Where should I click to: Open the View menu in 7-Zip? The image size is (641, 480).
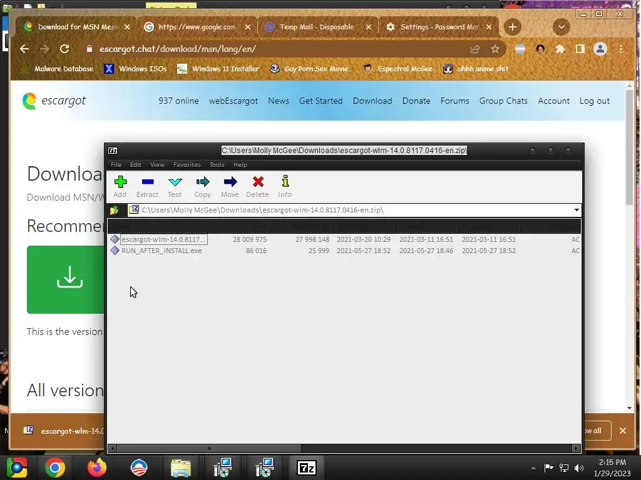157,165
